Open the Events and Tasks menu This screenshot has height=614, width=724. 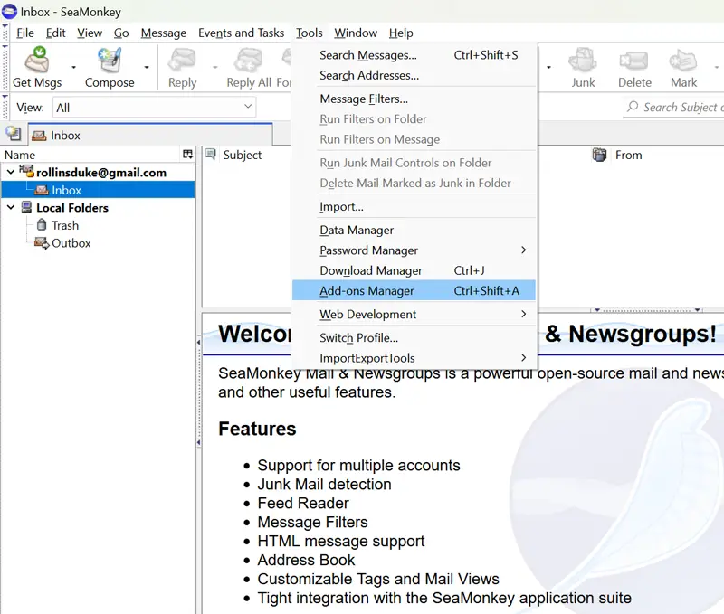pos(241,33)
